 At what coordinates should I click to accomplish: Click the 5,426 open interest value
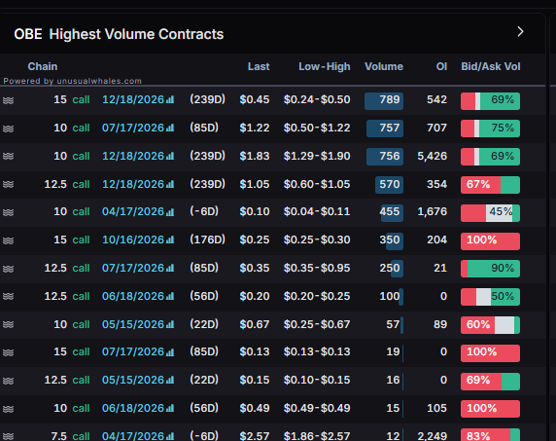point(432,156)
